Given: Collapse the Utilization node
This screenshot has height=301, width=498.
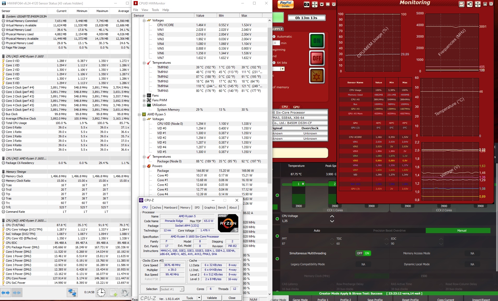Looking at the screenshot, I should click(144, 105).
